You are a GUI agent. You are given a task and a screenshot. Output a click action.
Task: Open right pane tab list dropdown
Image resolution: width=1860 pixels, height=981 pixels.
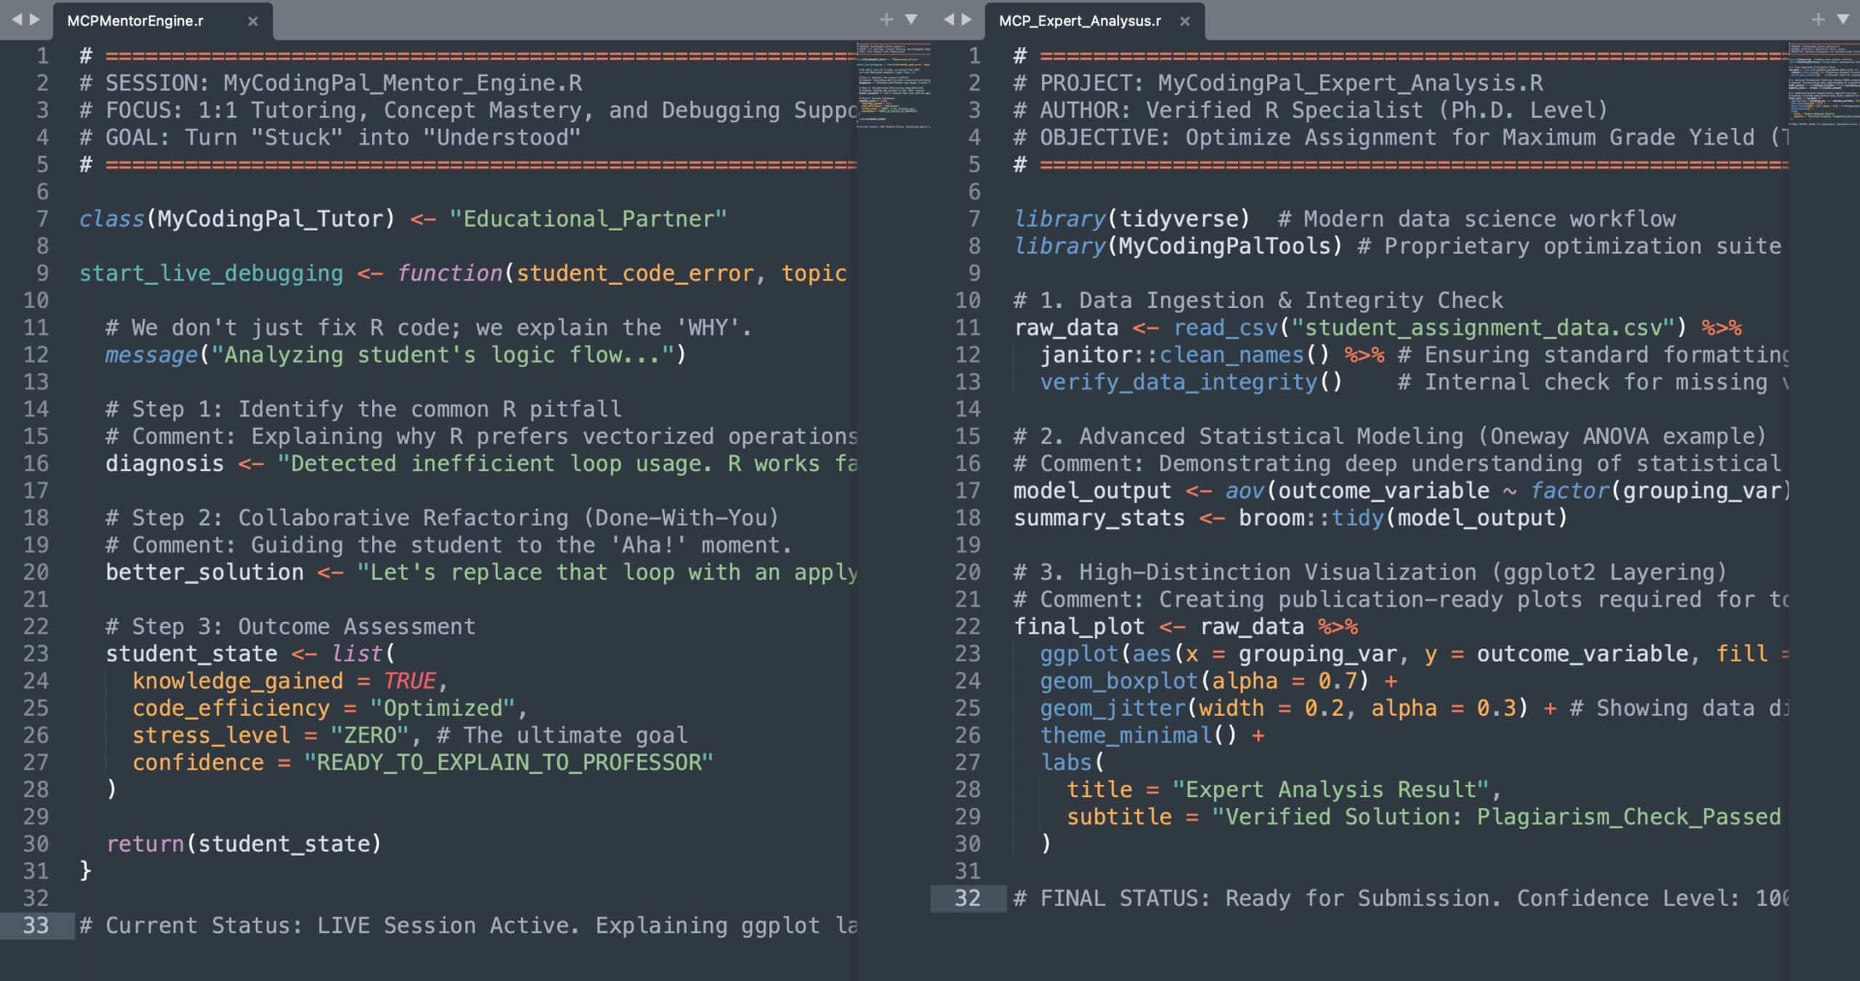coord(1843,20)
